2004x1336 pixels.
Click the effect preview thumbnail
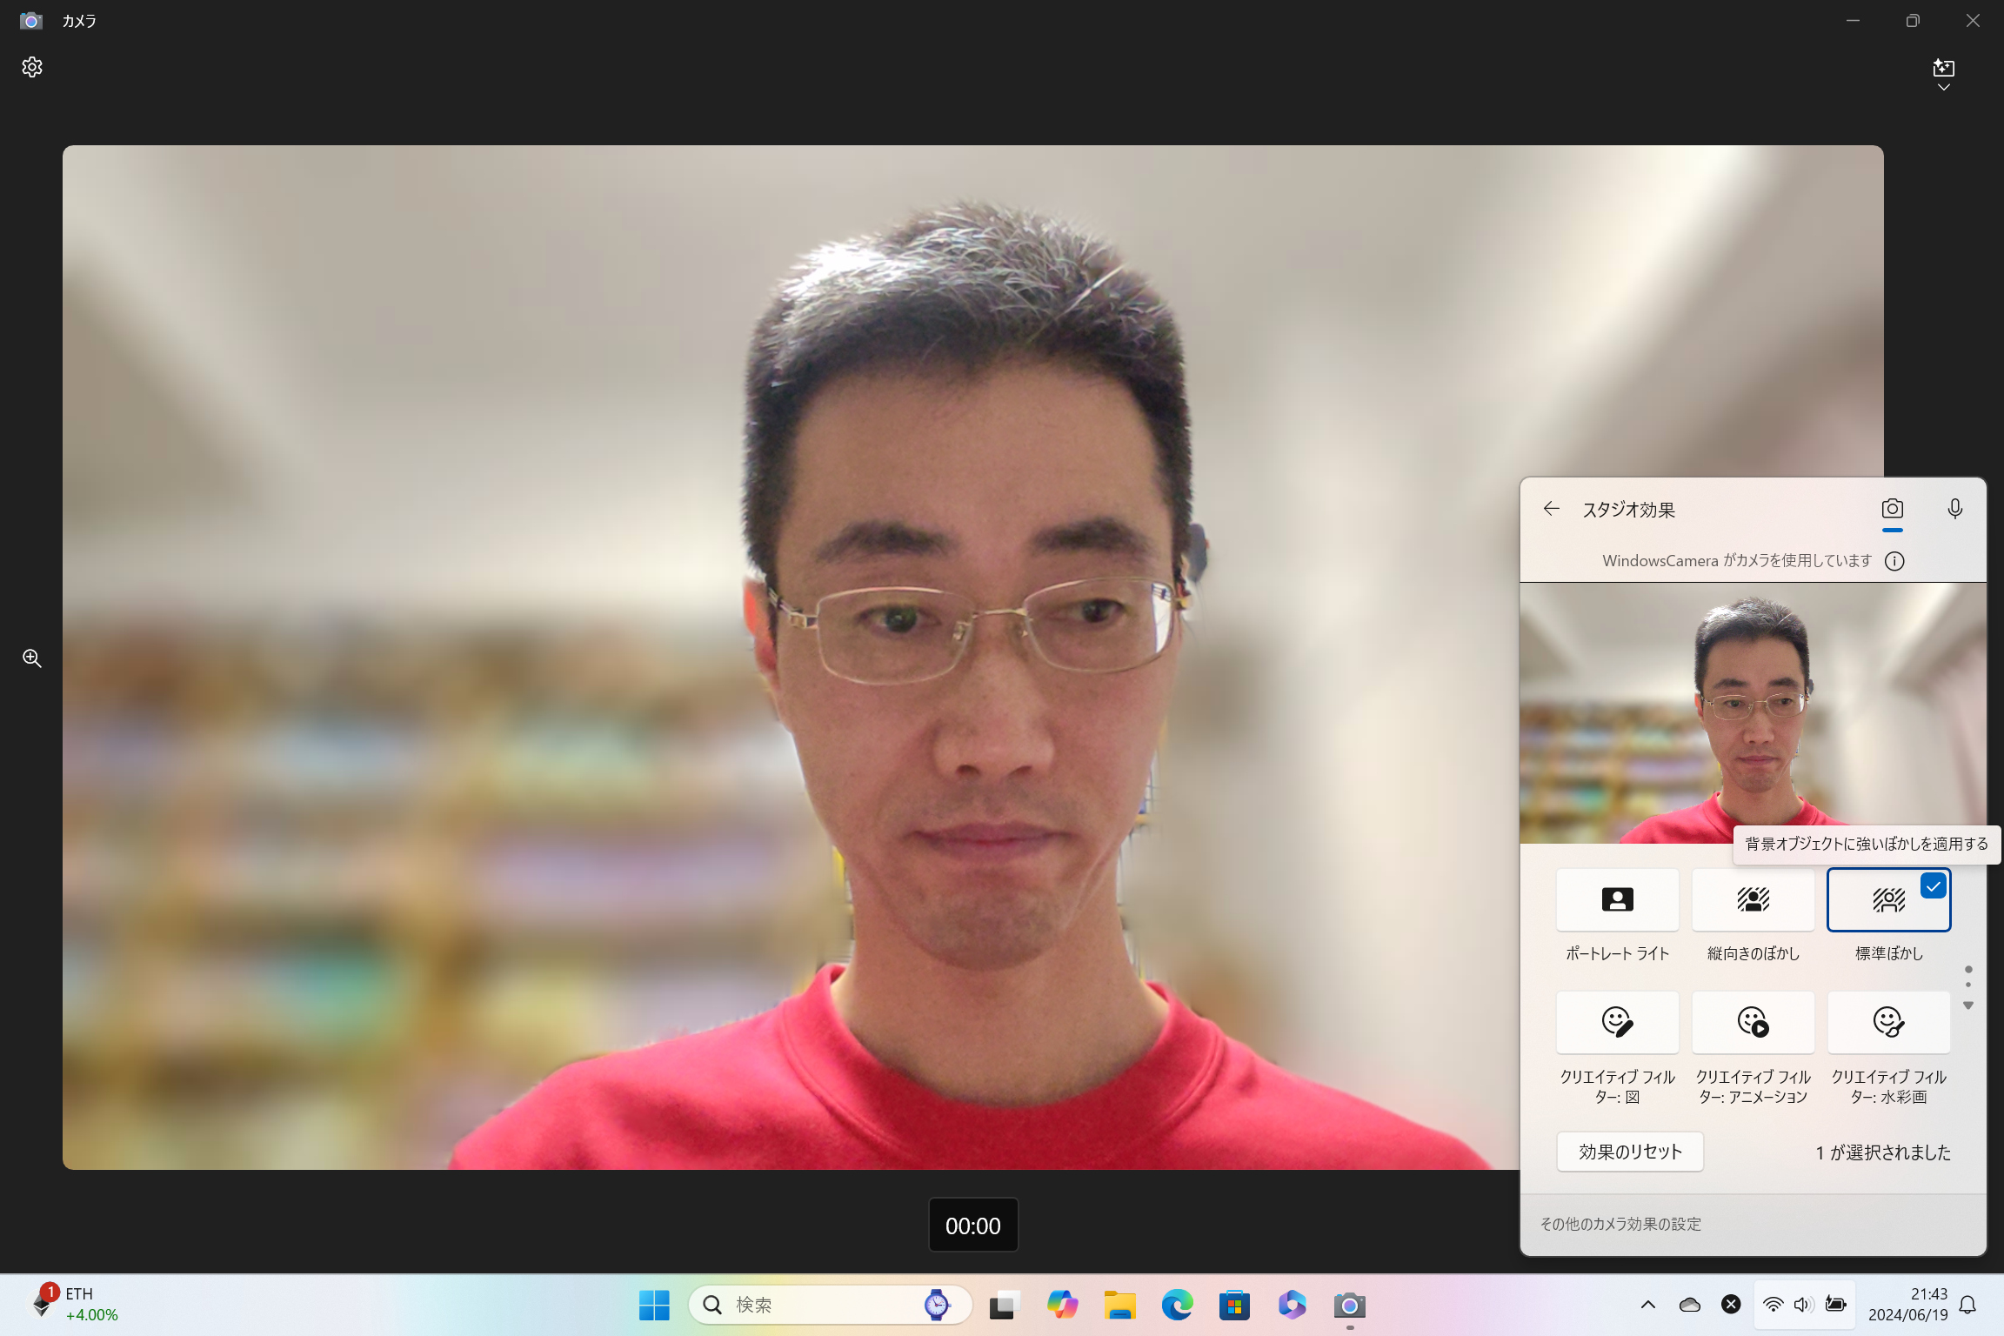[x=1753, y=713]
